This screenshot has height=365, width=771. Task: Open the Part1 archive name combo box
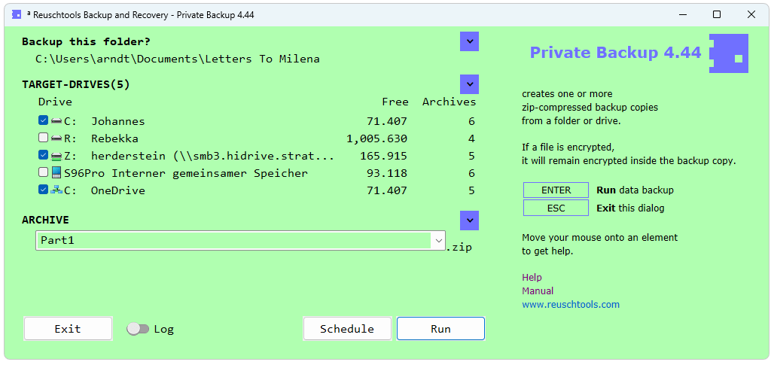438,241
